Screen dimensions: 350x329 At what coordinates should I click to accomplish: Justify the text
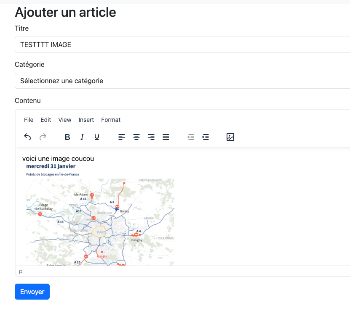pyautogui.click(x=166, y=137)
